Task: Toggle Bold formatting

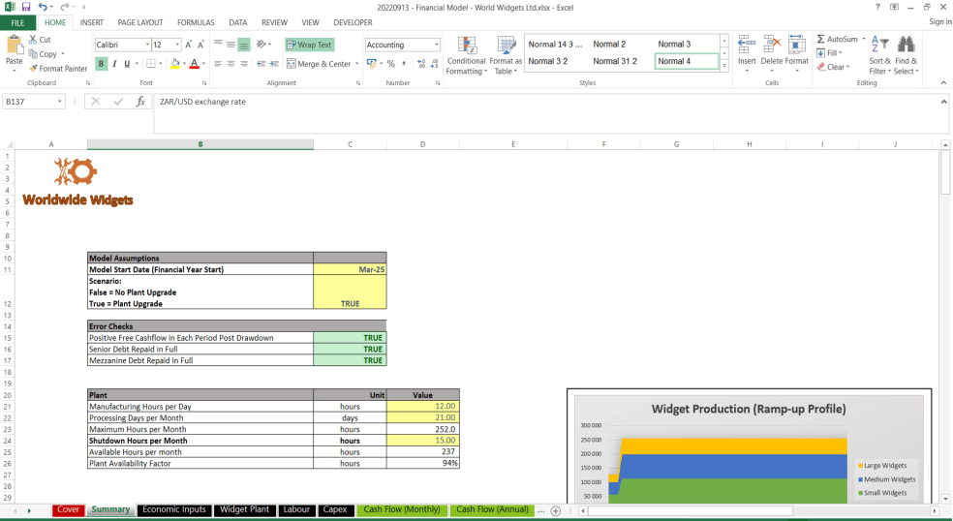Action: (x=101, y=63)
